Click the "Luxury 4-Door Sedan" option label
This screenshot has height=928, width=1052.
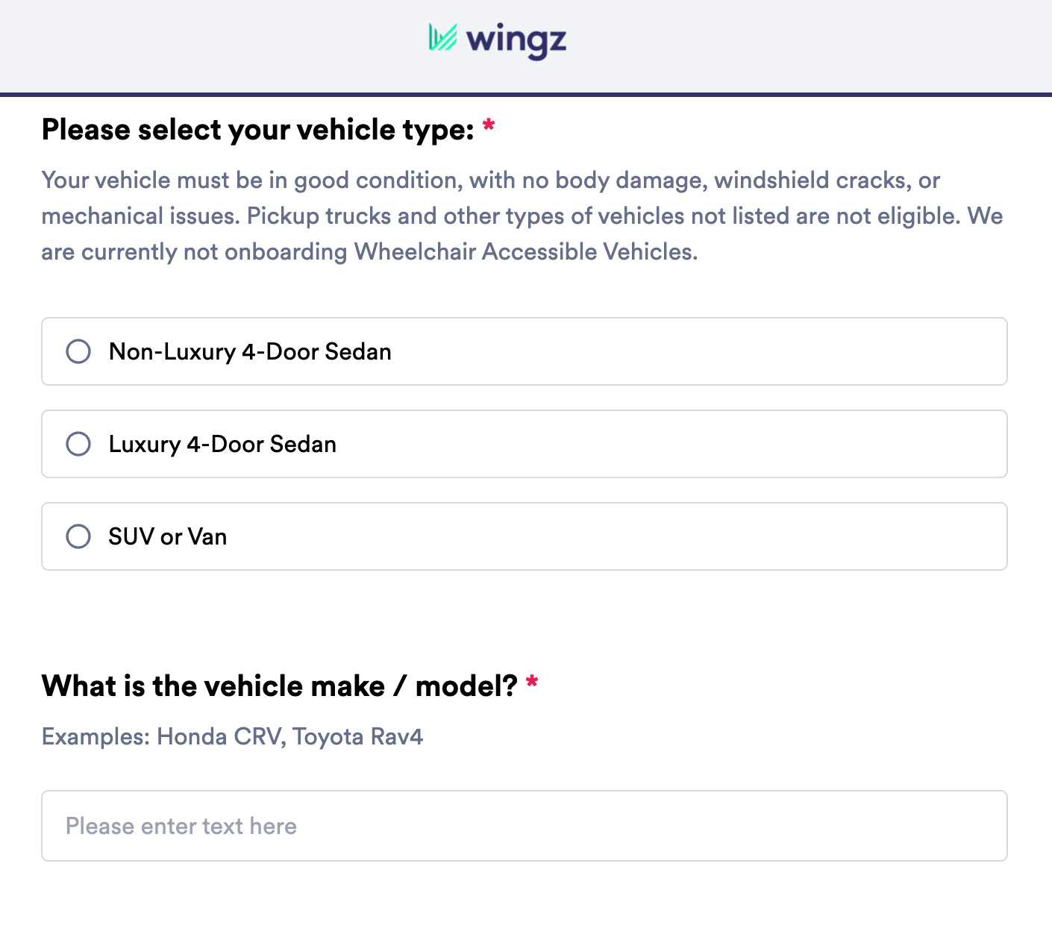[x=222, y=444]
